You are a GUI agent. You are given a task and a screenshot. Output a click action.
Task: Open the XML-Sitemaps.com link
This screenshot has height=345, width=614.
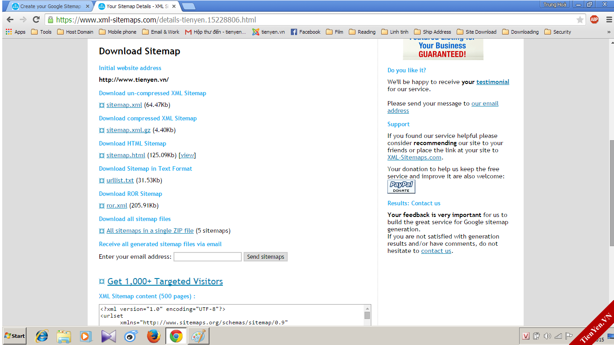click(x=414, y=157)
